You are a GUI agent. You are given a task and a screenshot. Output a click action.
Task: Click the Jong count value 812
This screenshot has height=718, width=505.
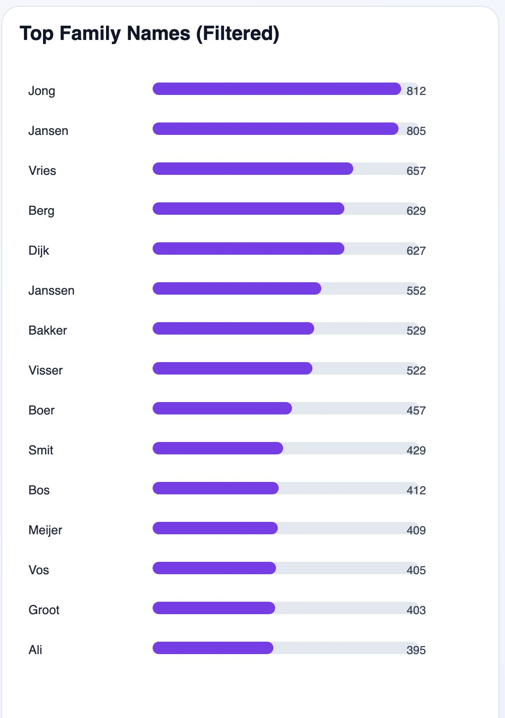click(x=416, y=91)
